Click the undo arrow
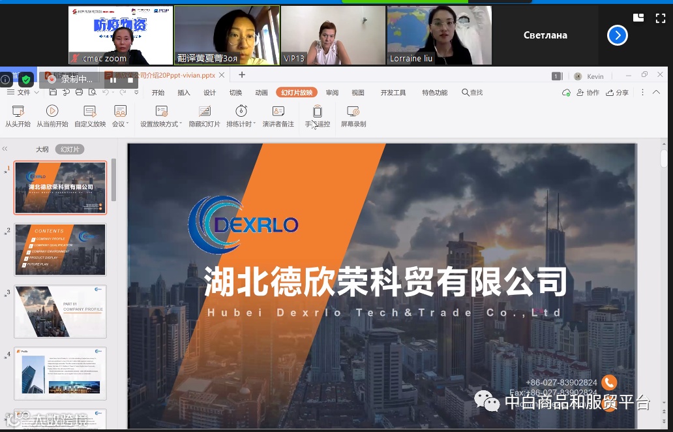Viewport: 673px width, 432px height. [x=105, y=92]
